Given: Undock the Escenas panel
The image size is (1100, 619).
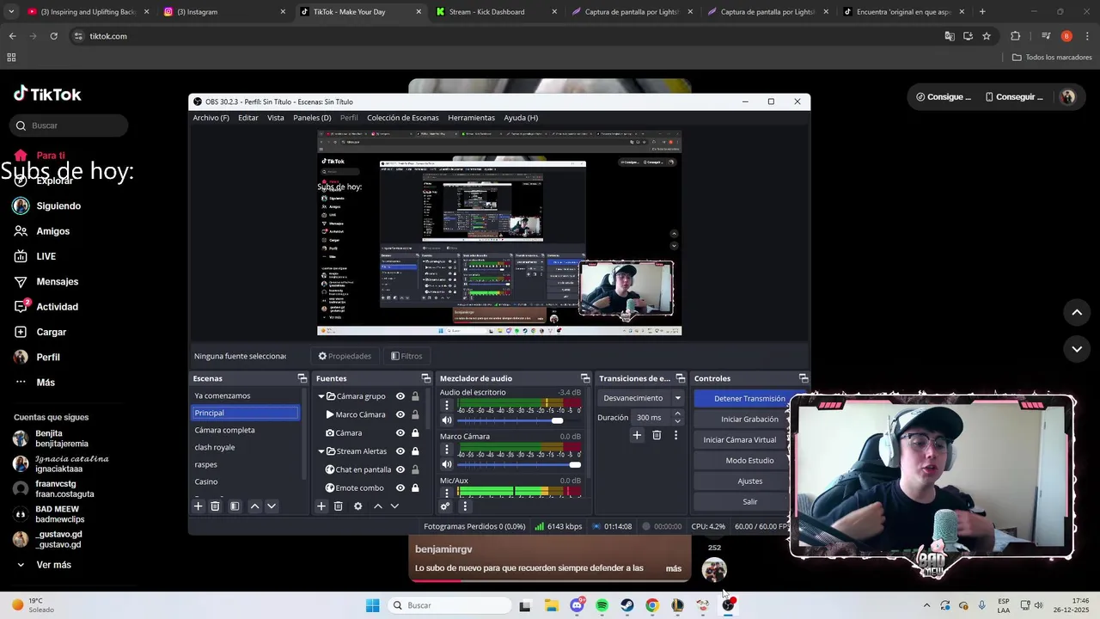Looking at the screenshot, I should click(302, 378).
